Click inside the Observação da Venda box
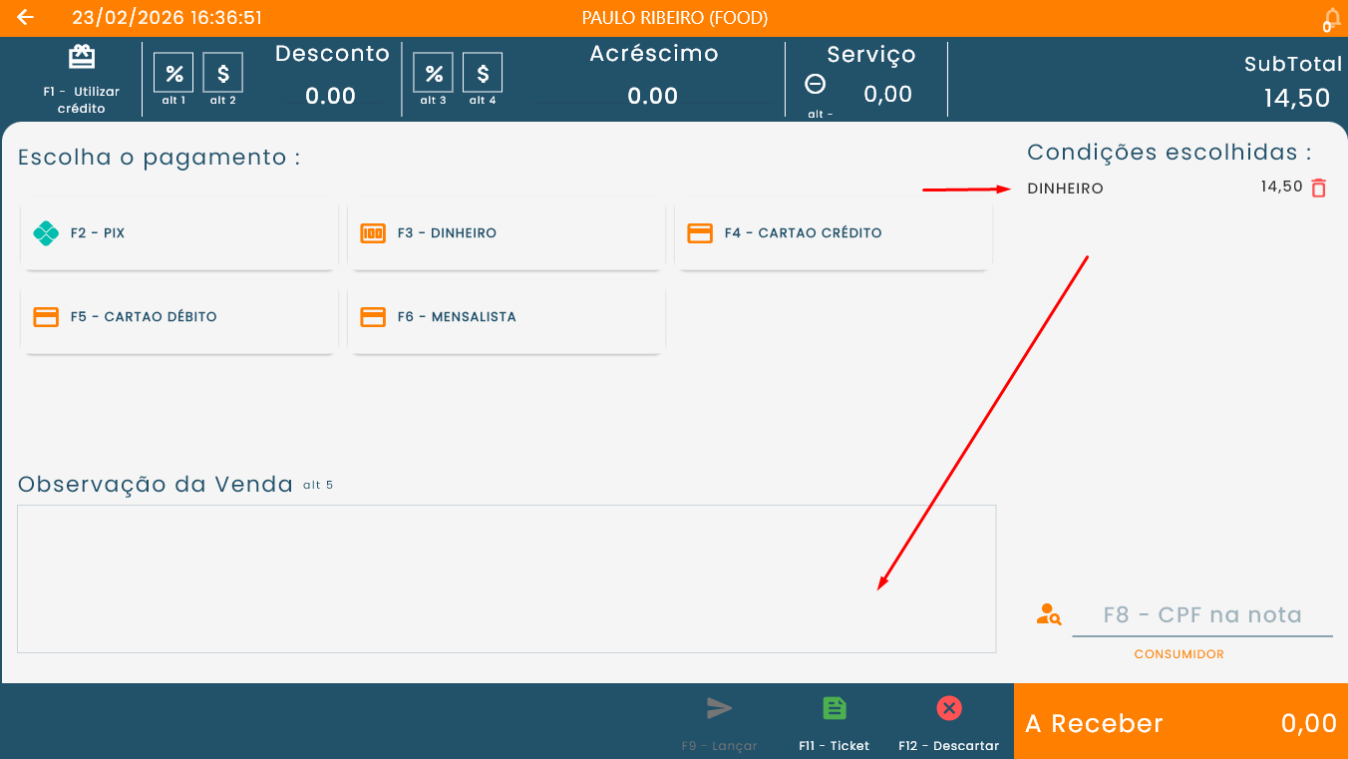Screen dimensions: 1348x759 (506, 578)
